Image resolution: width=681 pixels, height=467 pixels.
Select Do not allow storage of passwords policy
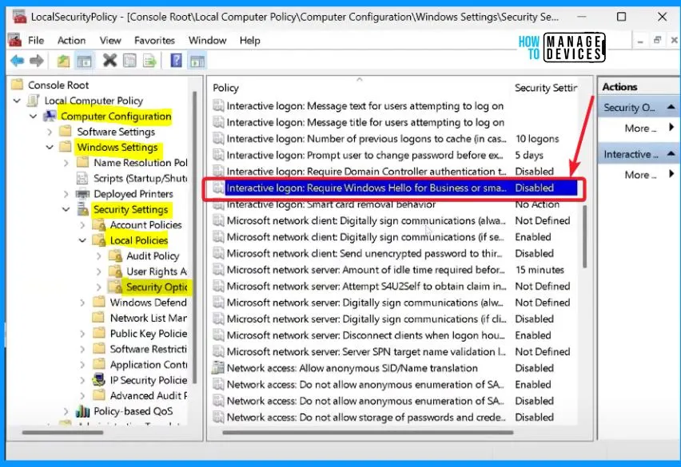coord(394,418)
